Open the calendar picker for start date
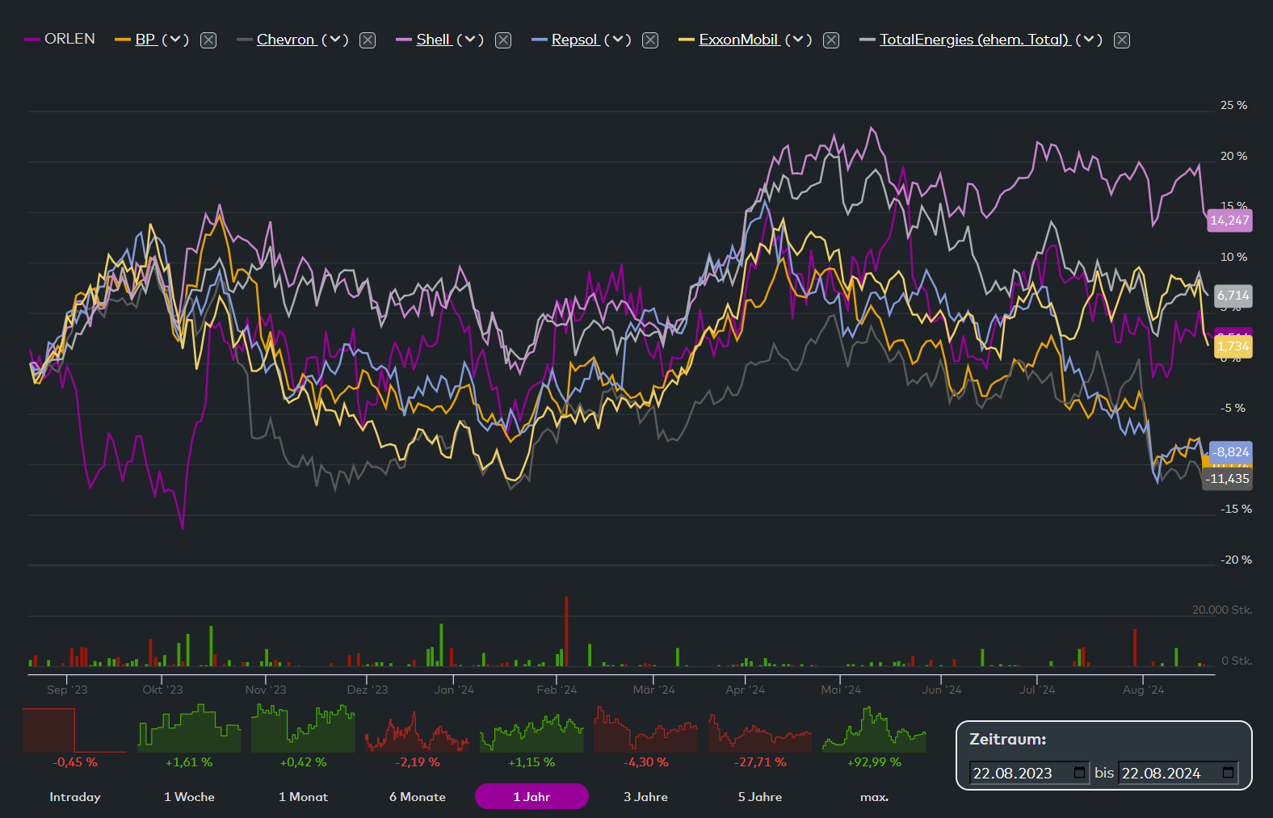1273x818 pixels. [x=1080, y=772]
